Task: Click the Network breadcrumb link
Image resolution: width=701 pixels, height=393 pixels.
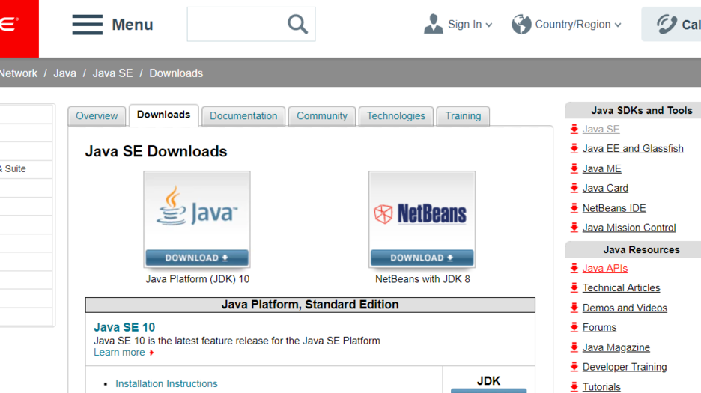Action: [x=19, y=73]
